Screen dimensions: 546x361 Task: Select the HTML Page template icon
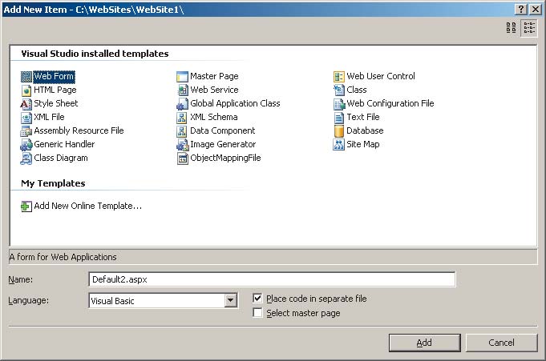click(x=26, y=90)
